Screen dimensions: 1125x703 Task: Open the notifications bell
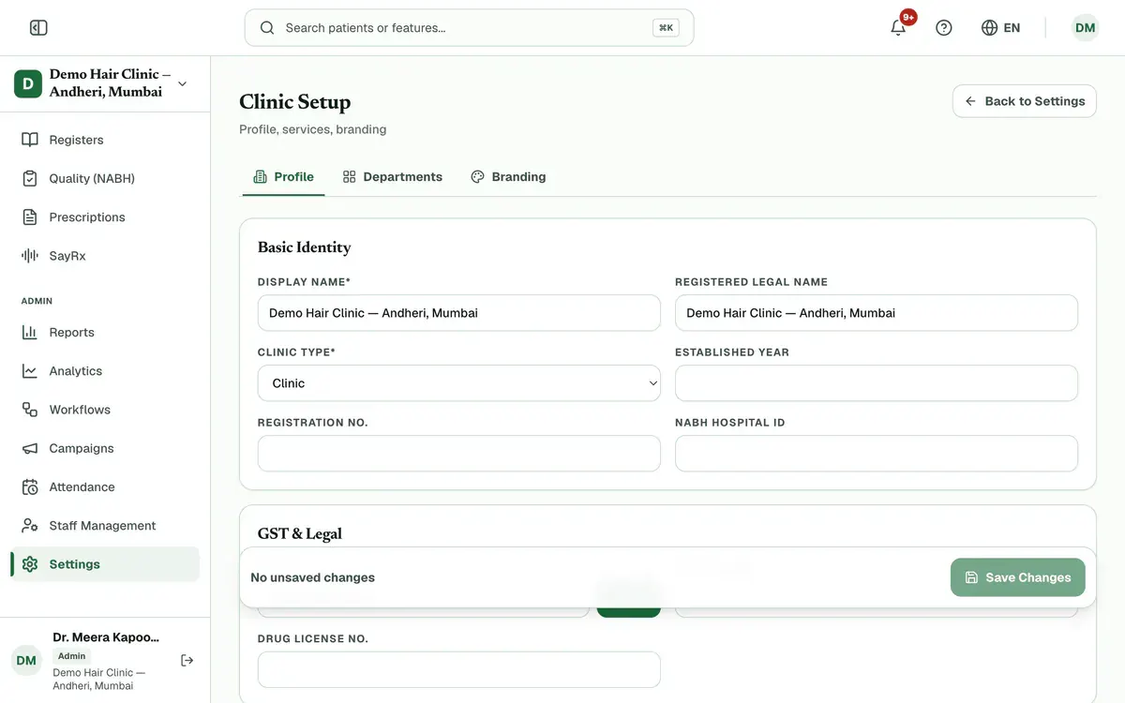[x=898, y=27]
